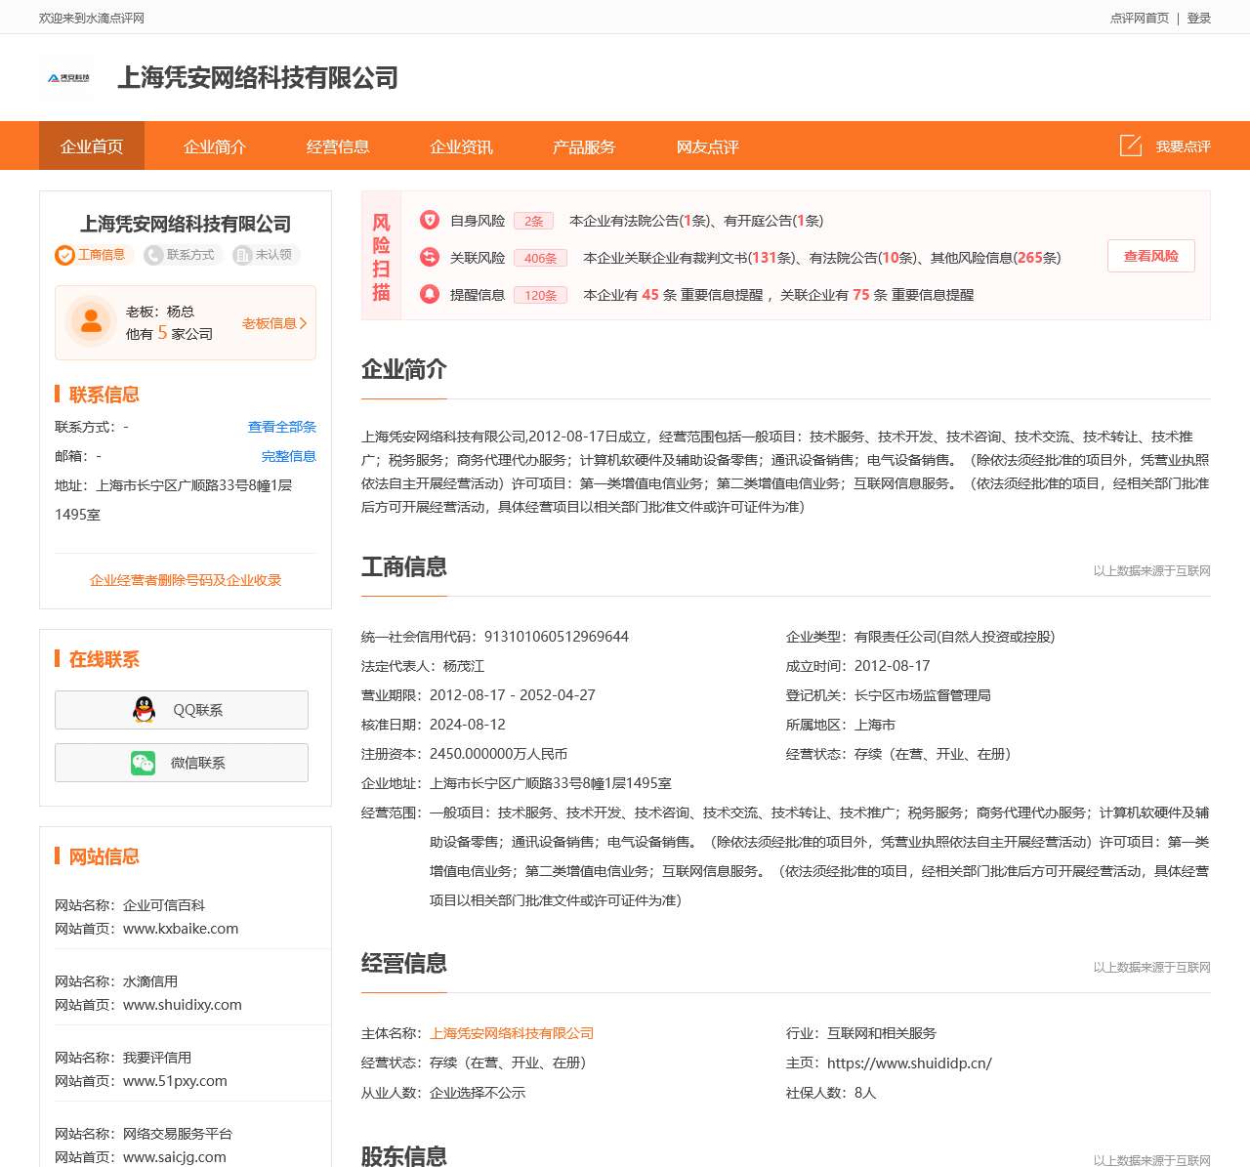Click the https://www.shuididp.cn/ homepage URL

909,1063
